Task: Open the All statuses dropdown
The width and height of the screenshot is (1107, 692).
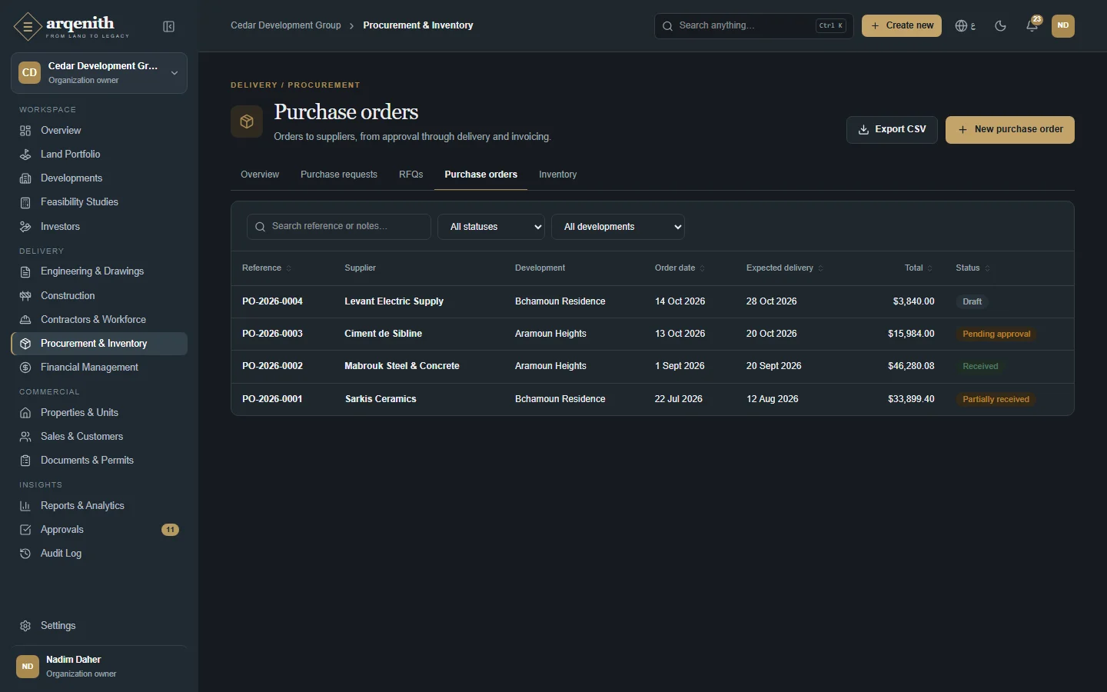Action: [x=491, y=227]
